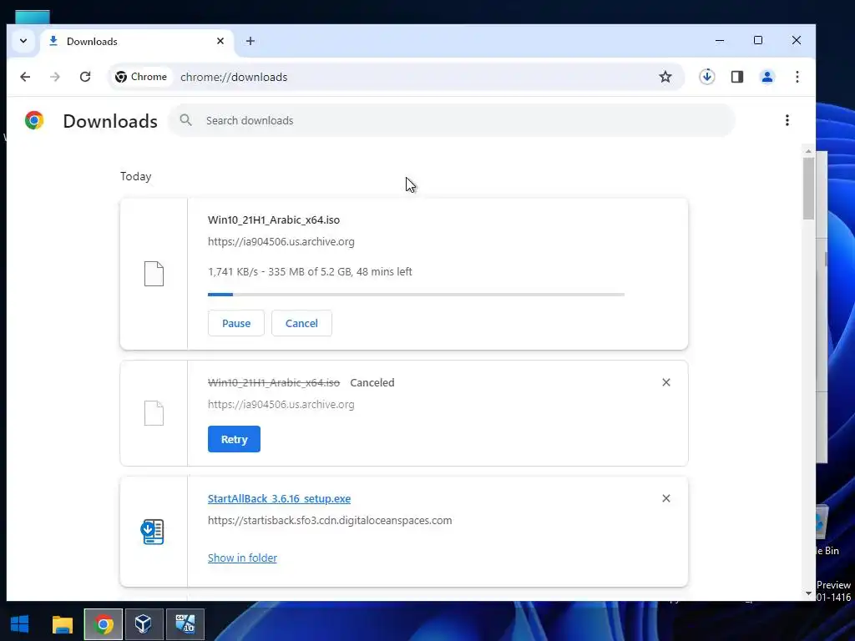Click the Canceled status label
Image resolution: width=855 pixels, height=641 pixels.
click(x=372, y=382)
